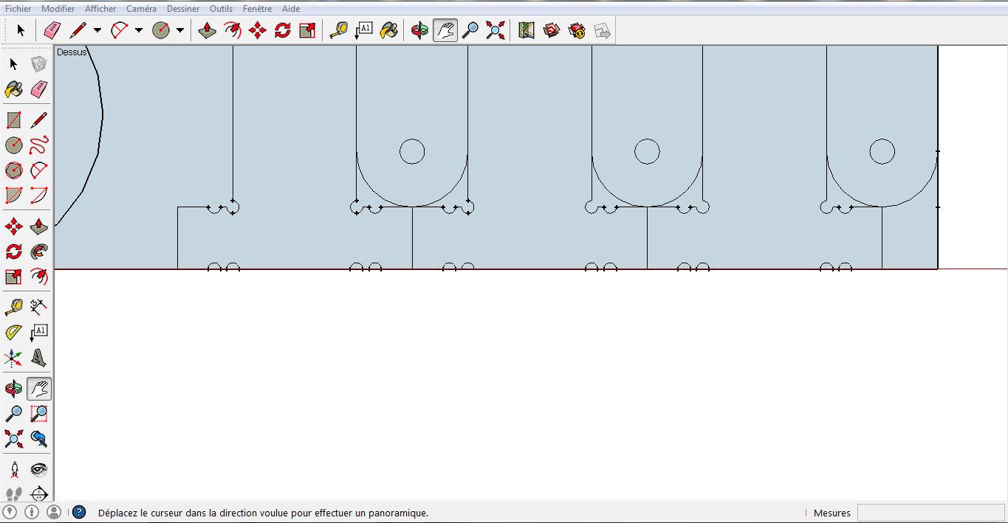Viewport: 1008px width, 523px height.
Task: Select the Push/Pull tool in the top toolbar
Action: [208, 30]
